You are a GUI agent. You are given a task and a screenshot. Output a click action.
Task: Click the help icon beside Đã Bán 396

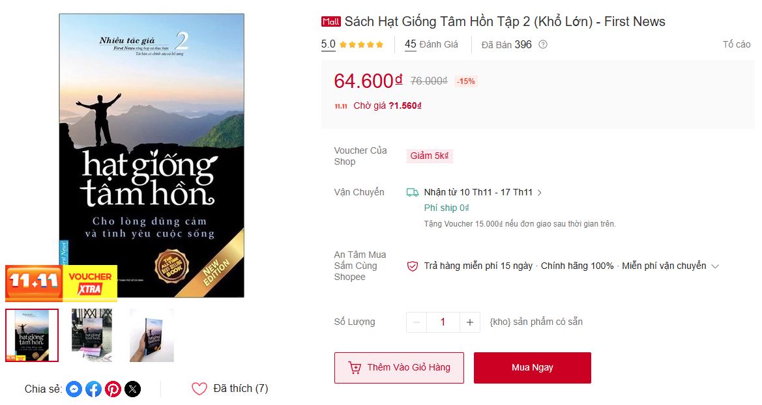pos(544,45)
